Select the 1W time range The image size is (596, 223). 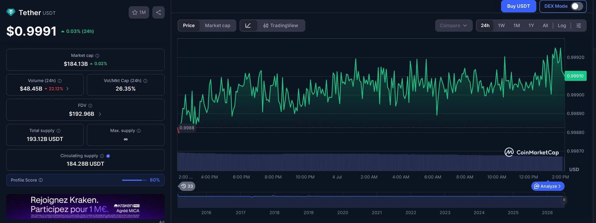[501, 25]
